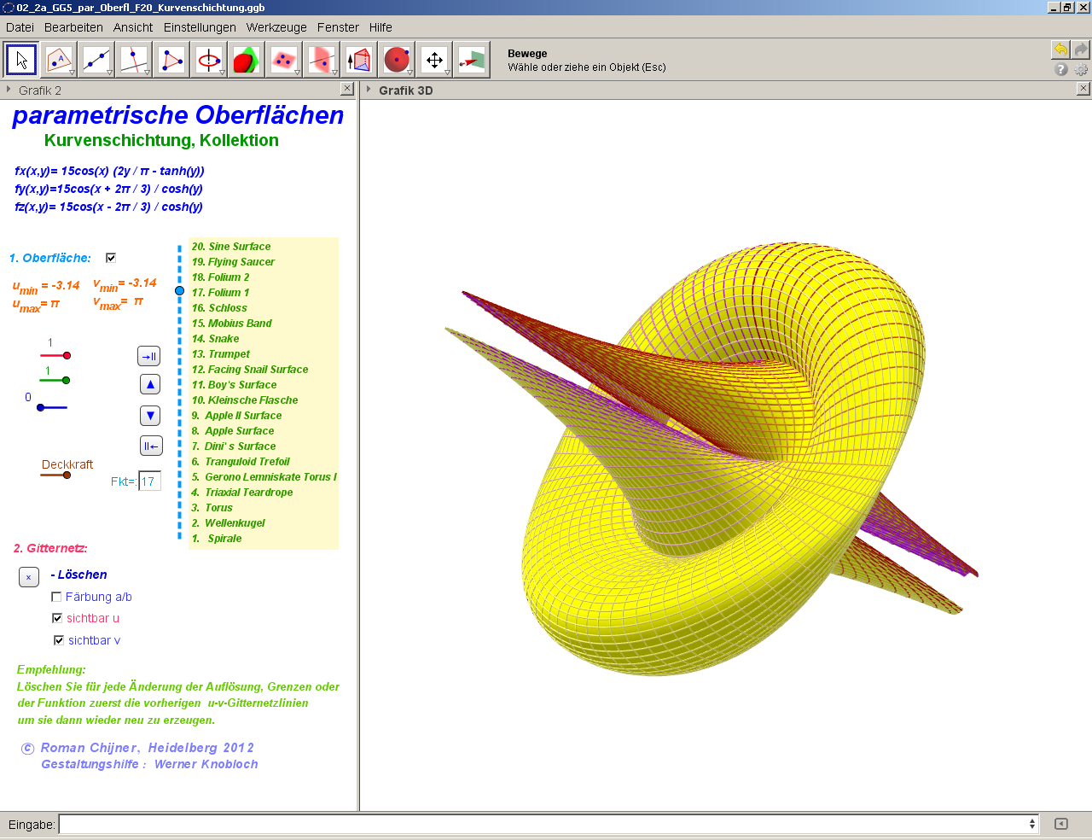Select the Sphere with center tool
The image size is (1092, 840).
point(397,60)
